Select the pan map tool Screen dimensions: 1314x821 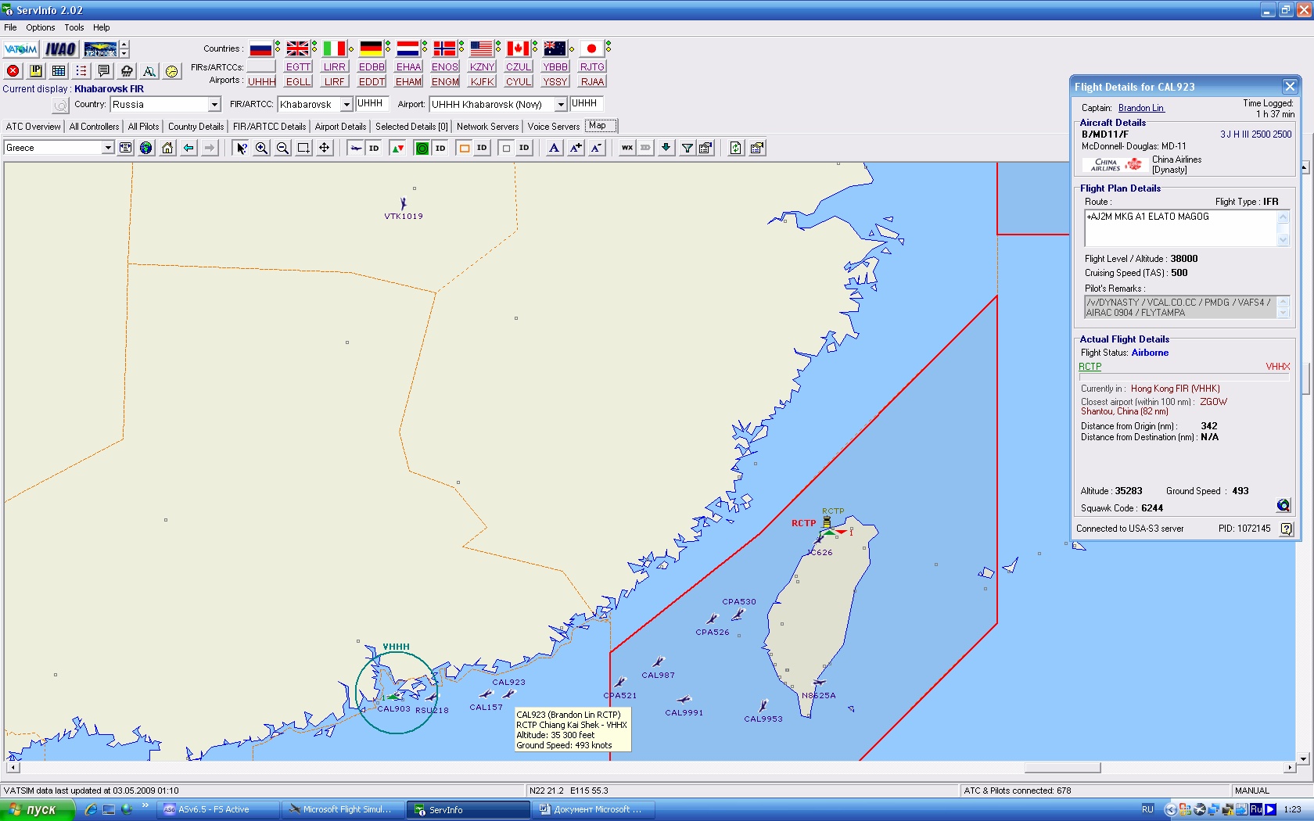click(x=325, y=148)
